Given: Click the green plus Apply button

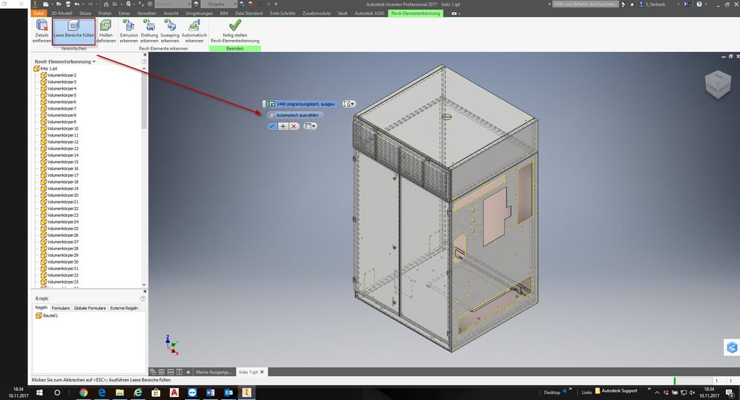Looking at the screenshot, I should (x=283, y=127).
